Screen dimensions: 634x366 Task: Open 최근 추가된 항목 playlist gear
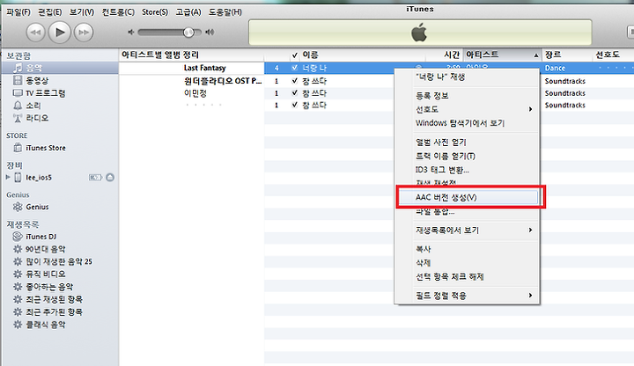point(18,311)
